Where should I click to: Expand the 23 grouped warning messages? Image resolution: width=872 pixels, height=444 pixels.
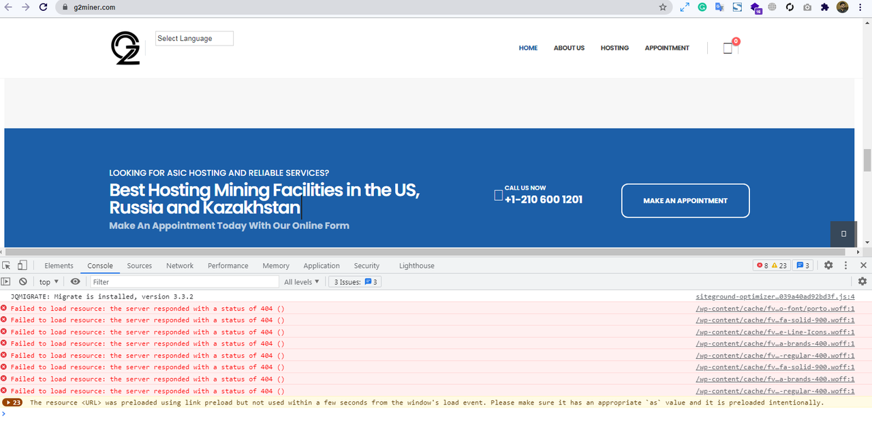click(x=13, y=403)
